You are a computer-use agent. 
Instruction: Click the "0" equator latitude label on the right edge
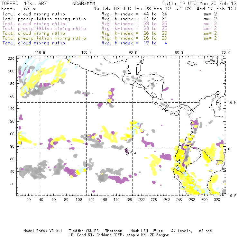229,149
